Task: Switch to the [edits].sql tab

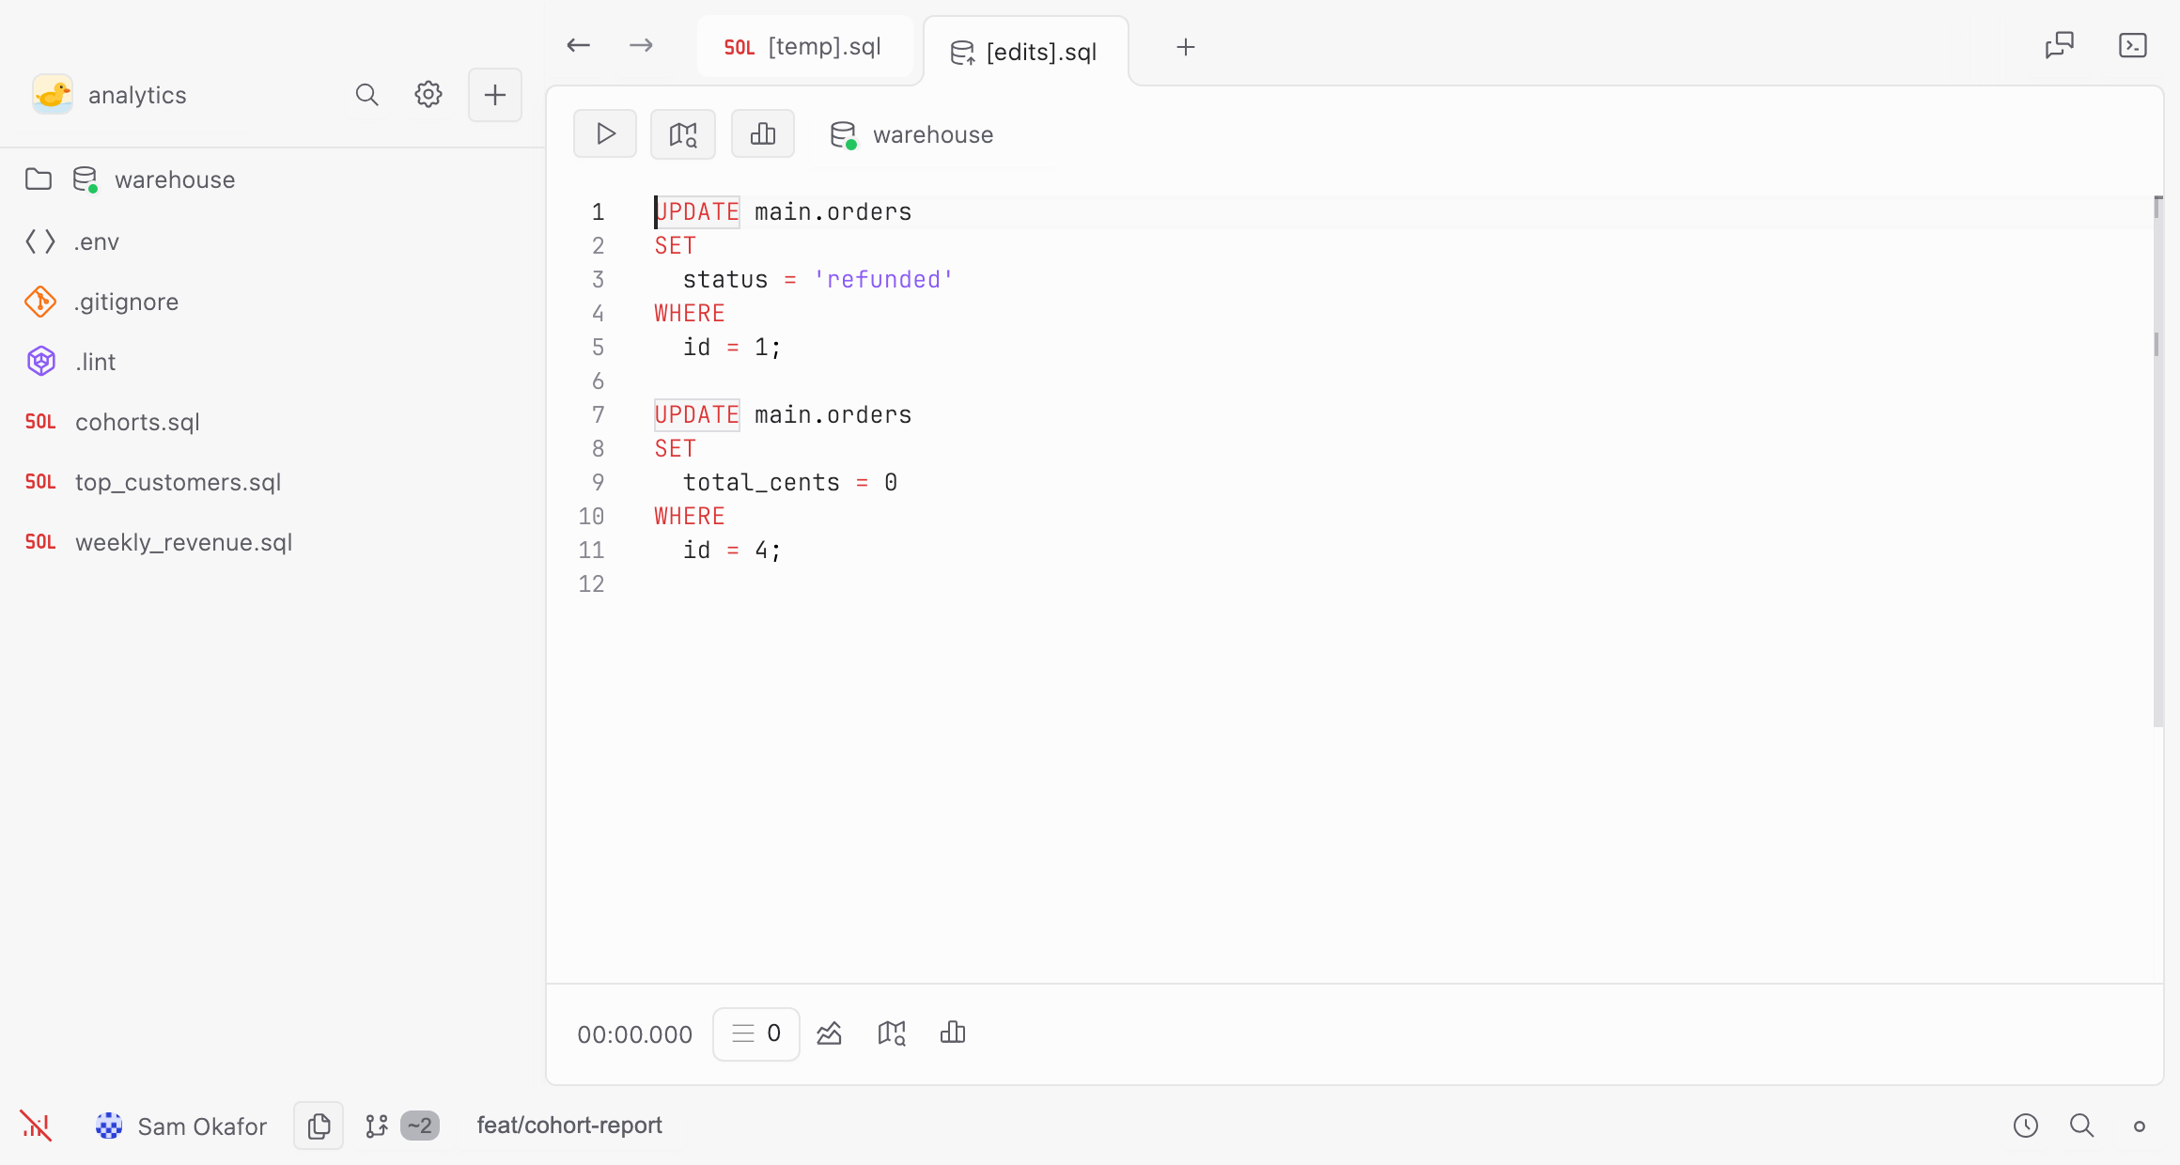Action: point(1025,52)
